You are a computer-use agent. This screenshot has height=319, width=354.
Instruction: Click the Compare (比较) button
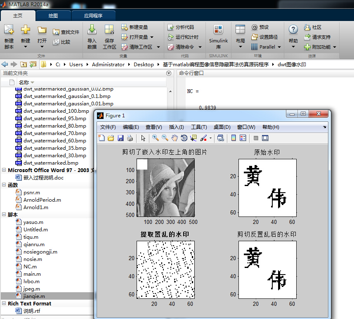click(61, 42)
